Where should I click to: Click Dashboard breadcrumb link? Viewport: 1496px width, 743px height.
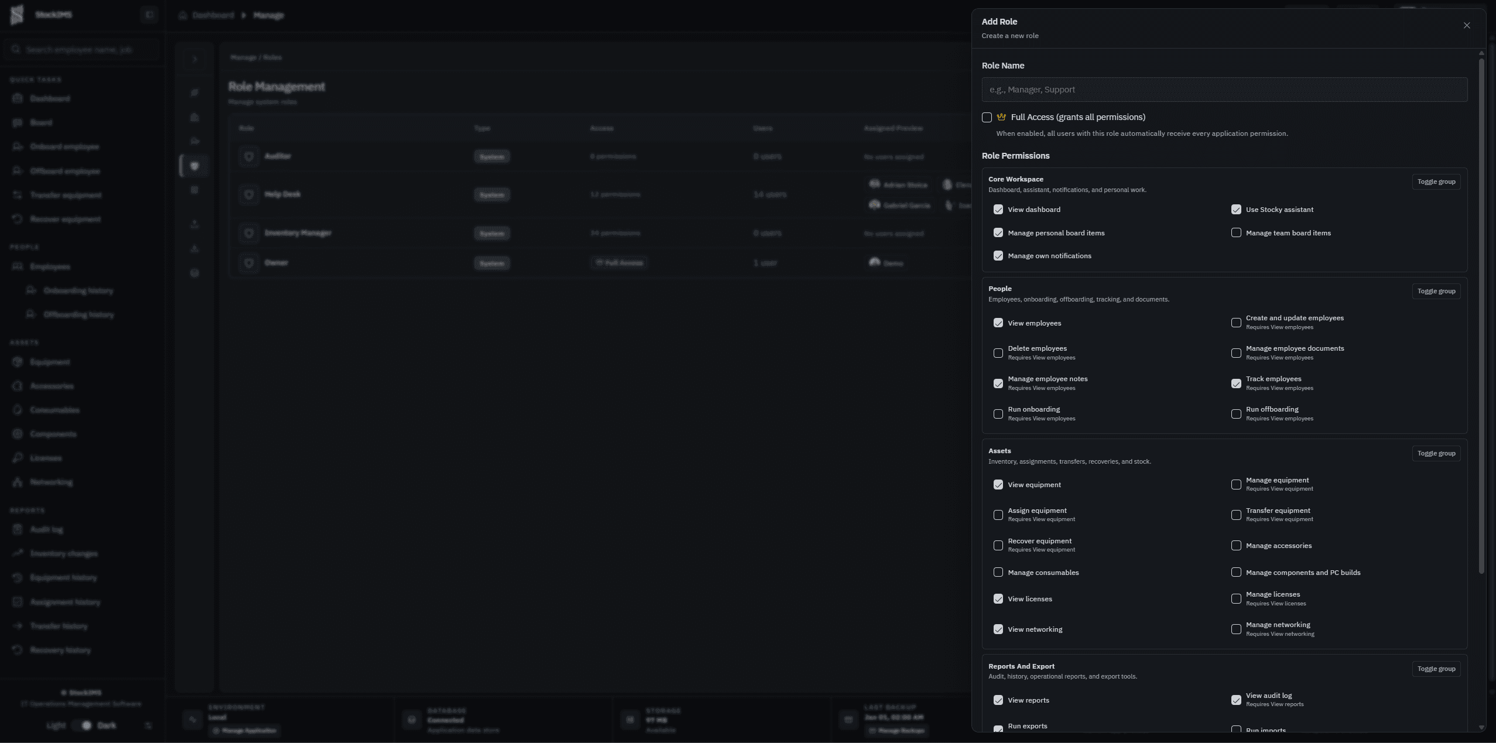[213, 15]
